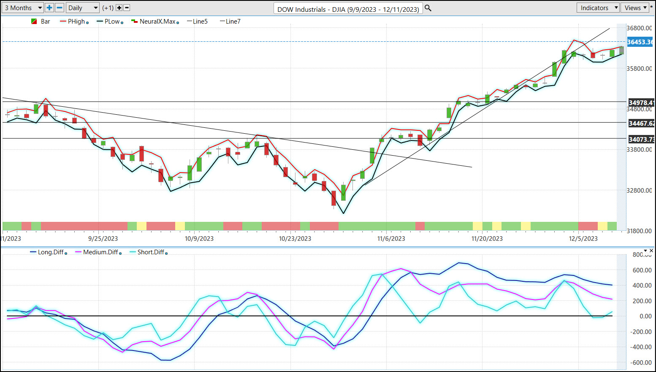Click the 10/23/2023 date axis label
Image resolution: width=656 pixels, height=372 pixels.
[295, 239]
